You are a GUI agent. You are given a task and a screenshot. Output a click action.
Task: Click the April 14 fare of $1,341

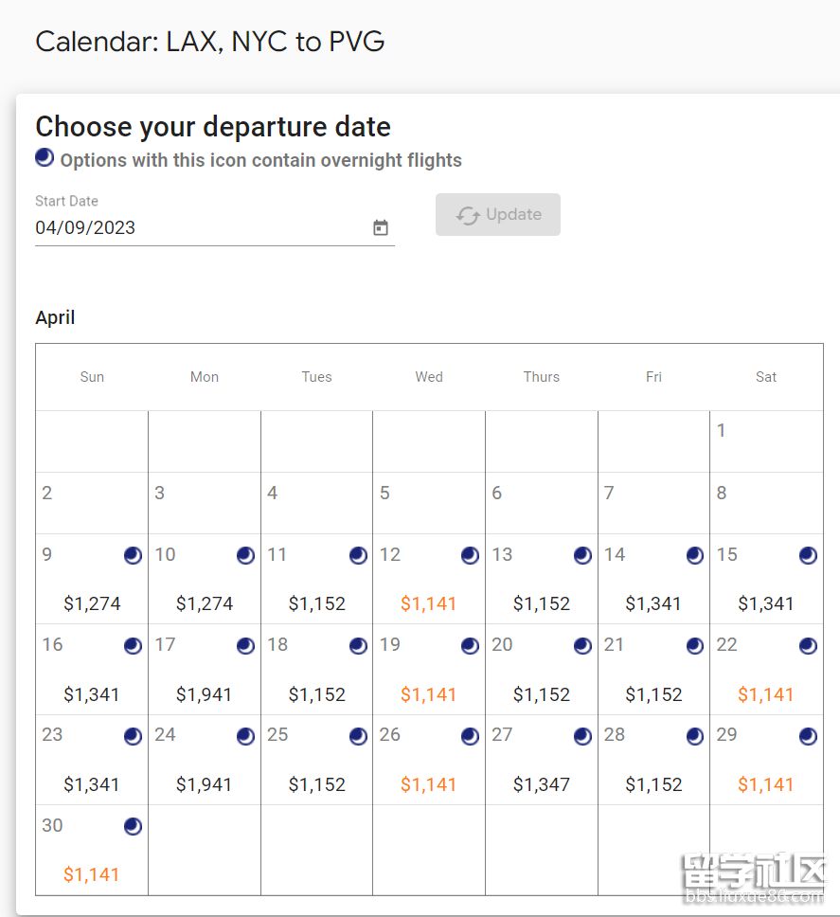tap(653, 603)
